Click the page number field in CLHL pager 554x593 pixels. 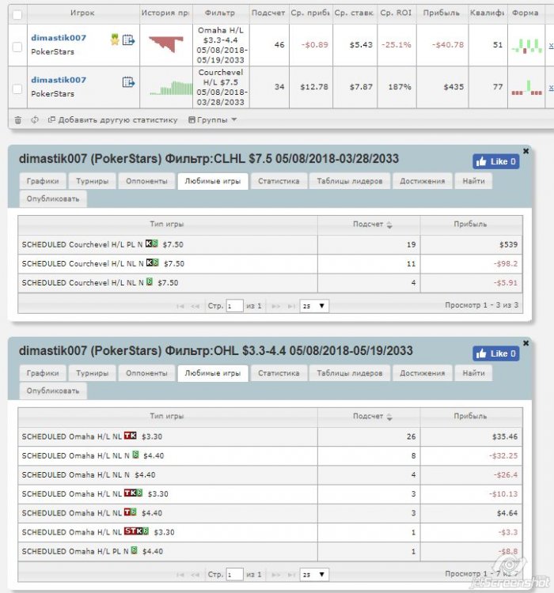point(234,306)
